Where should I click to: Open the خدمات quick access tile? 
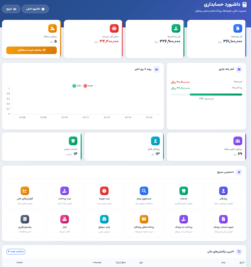click(x=184, y=196)
